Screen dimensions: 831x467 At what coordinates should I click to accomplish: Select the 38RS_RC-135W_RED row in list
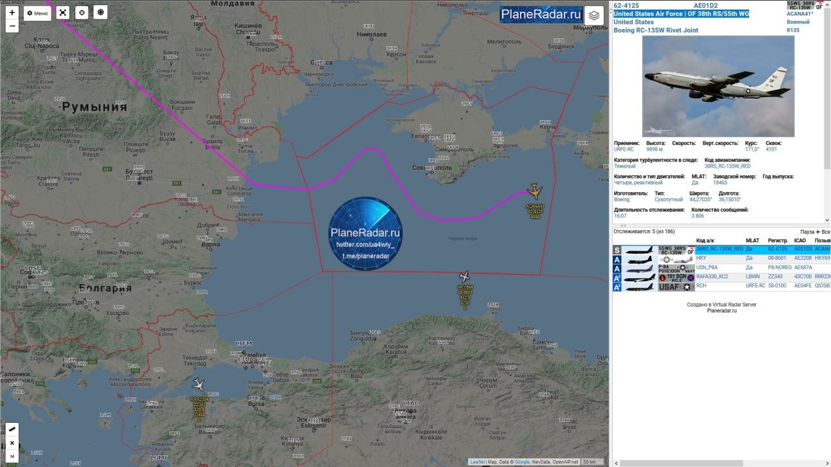click(x=721, y=249)
